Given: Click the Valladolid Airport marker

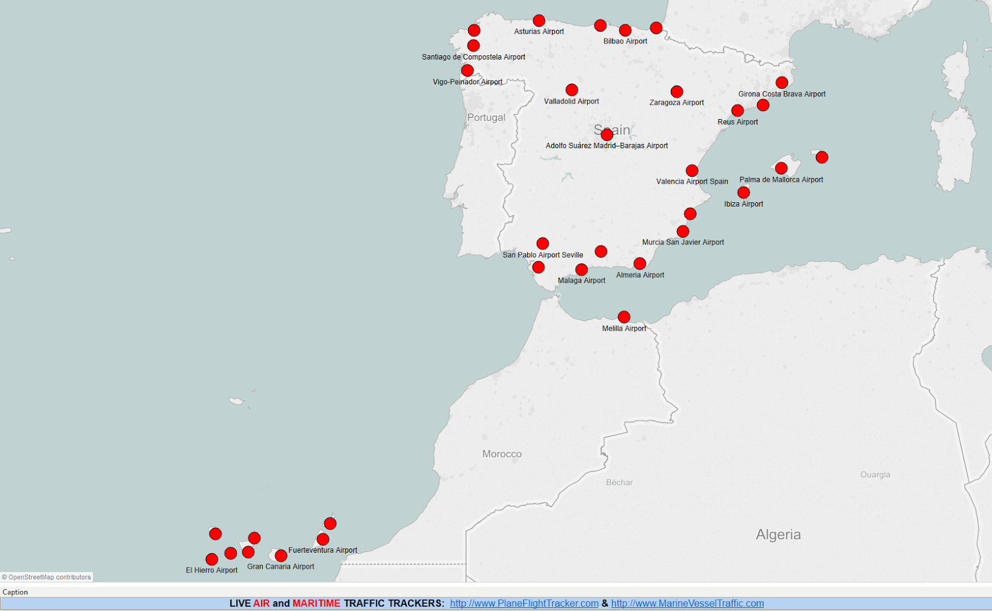Looking at the screenshot, I should [572, 90].
